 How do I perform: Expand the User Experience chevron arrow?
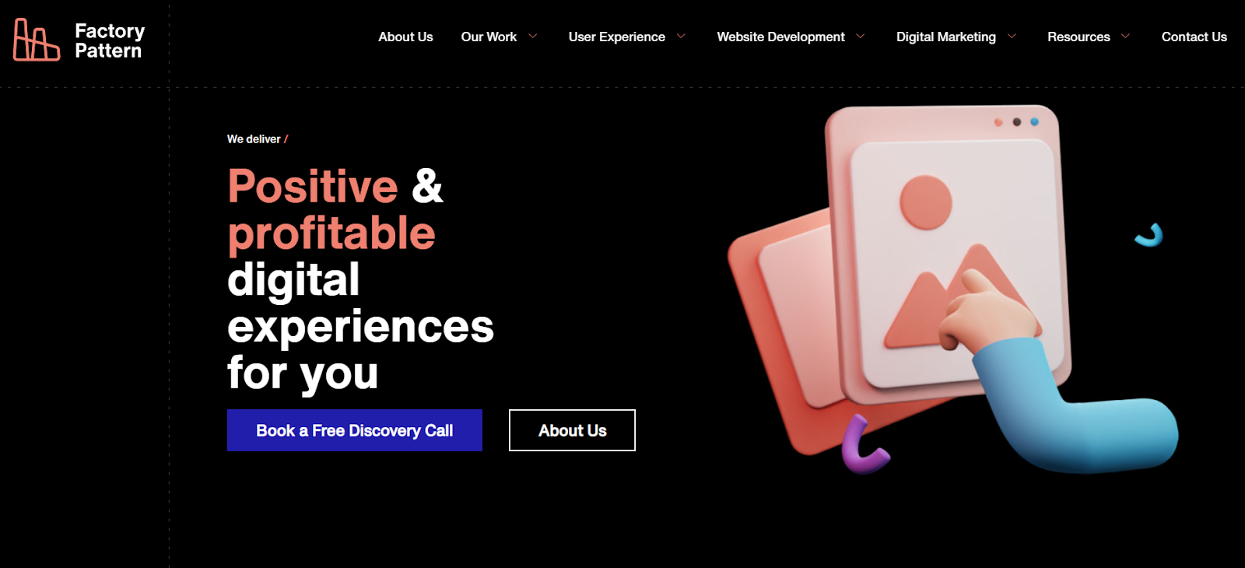(x=681, y=36)
